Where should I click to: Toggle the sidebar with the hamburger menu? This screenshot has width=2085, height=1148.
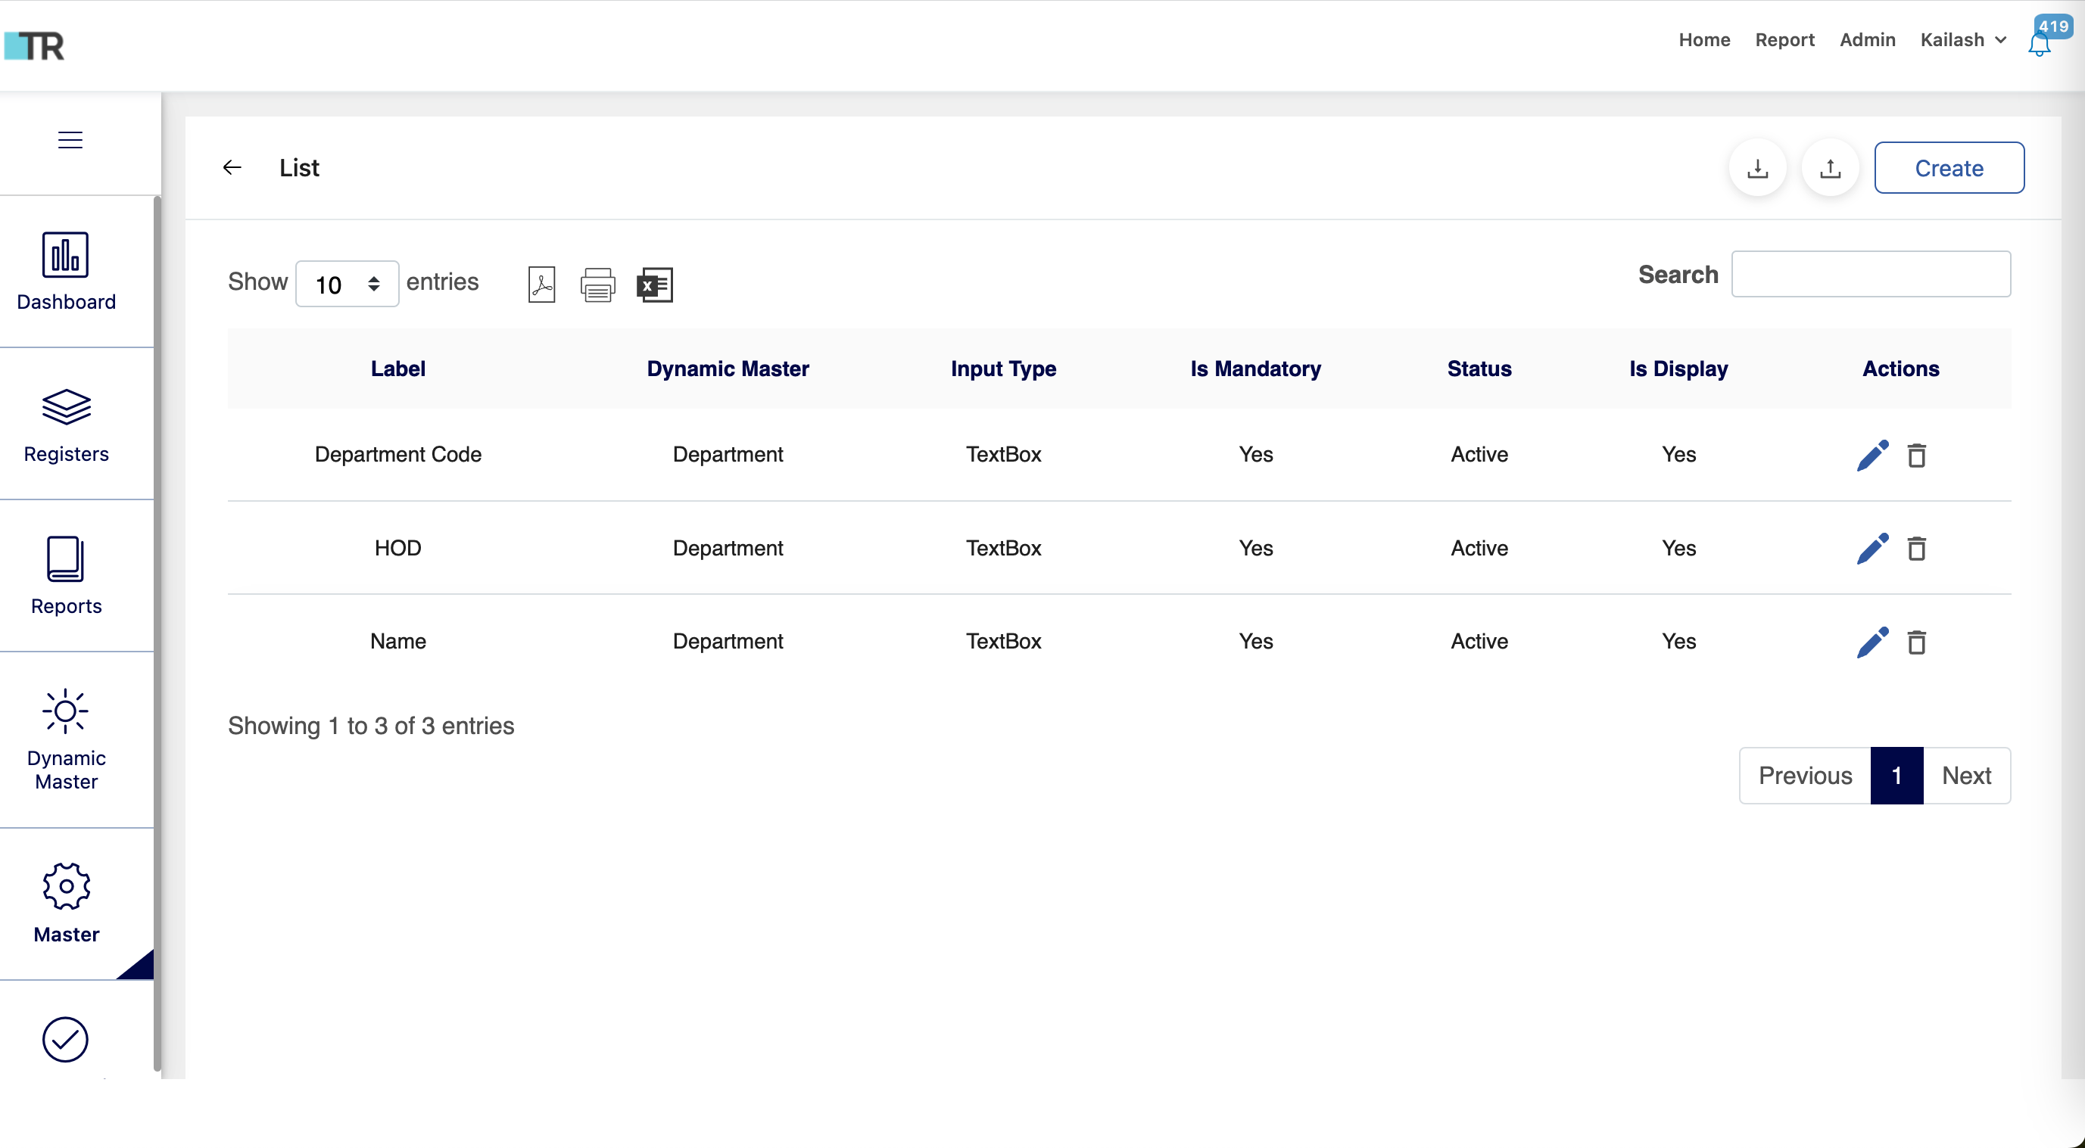[x=70, y=139]
